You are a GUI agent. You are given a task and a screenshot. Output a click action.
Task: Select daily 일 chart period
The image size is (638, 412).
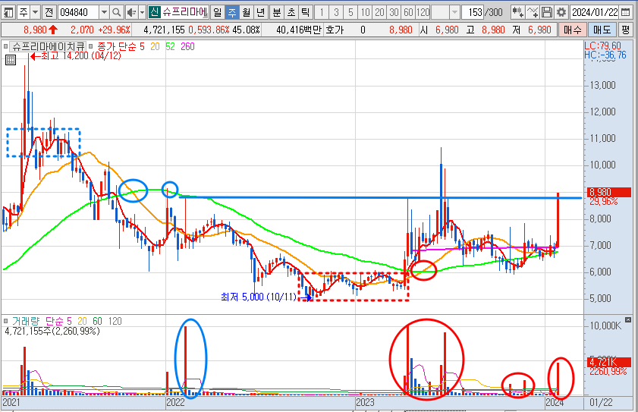217,13
